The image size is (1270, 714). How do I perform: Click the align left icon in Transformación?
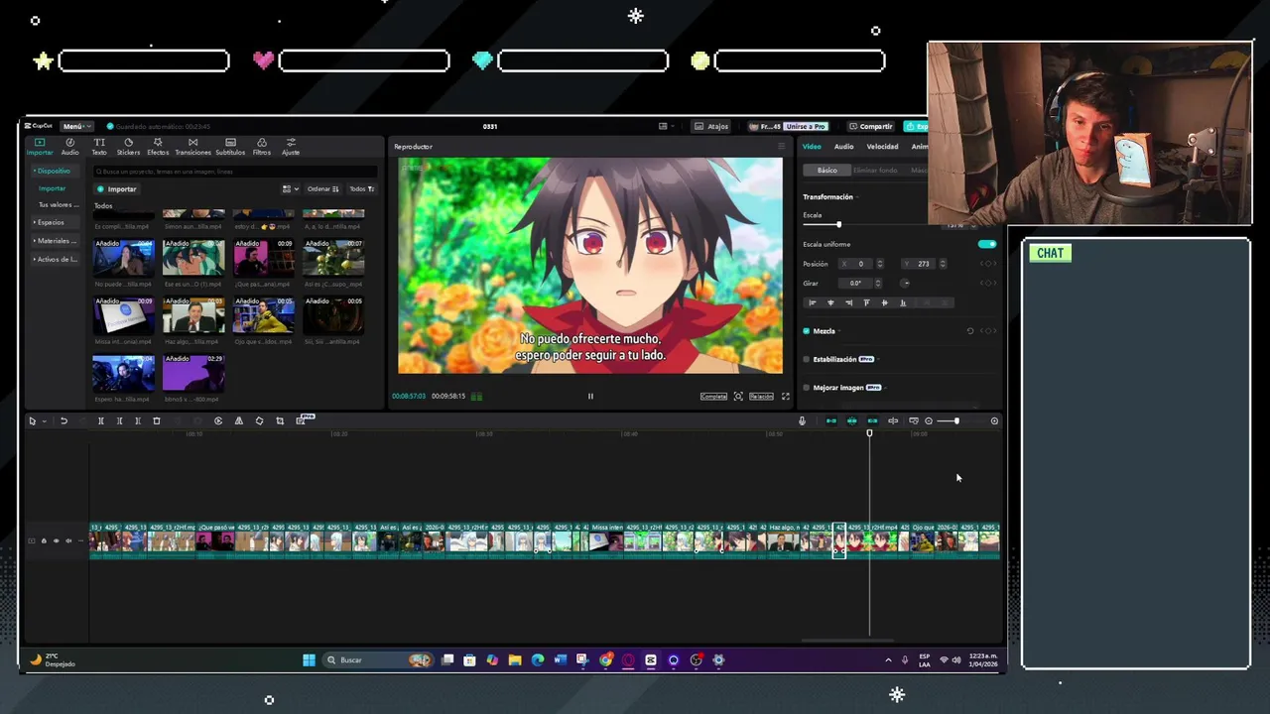tap(813, 302)
